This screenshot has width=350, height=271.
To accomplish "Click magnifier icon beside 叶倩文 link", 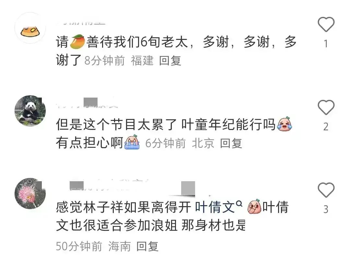I will point(239,204).
